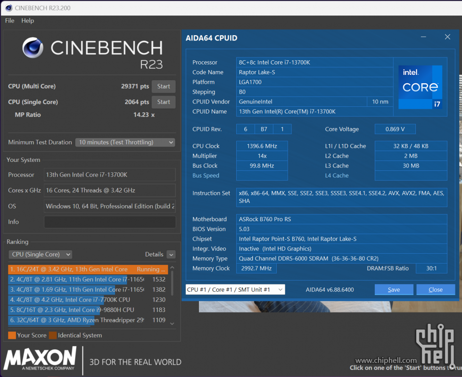Click the AIDA64 Processor value 8C+8c i7-13700K
Viewport: 462px width, 377px height.
[315, 62]
